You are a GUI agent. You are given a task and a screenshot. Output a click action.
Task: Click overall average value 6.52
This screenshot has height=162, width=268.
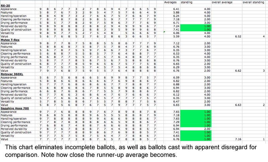point(238,36)
